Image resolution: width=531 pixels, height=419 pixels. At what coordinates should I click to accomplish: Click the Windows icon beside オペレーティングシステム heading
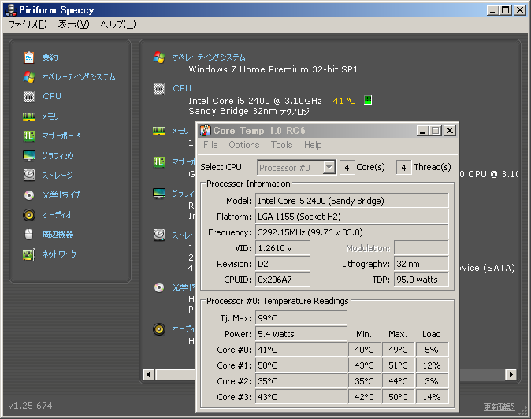click(159, 57)
